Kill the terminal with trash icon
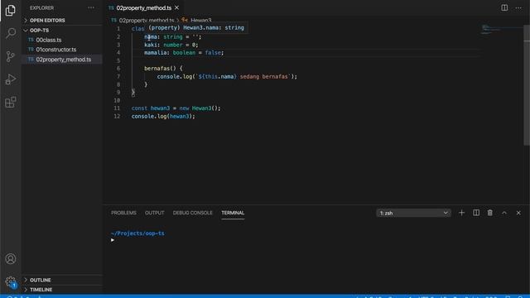The image size is (530, 298). click(489, 213)
